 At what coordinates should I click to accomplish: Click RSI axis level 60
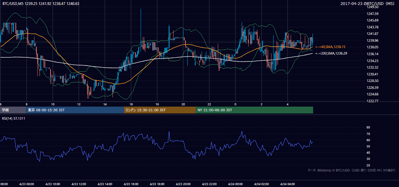pos(368,140)
